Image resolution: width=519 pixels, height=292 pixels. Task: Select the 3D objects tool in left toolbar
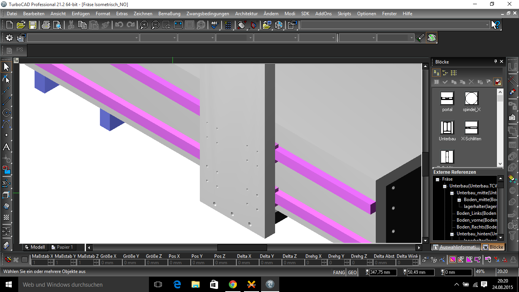tap(6, 183)
